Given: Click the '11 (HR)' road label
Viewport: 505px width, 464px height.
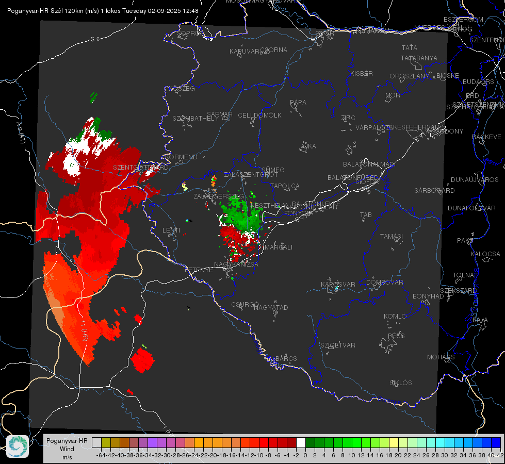Looking at the screenshot, I should (84, 330).
